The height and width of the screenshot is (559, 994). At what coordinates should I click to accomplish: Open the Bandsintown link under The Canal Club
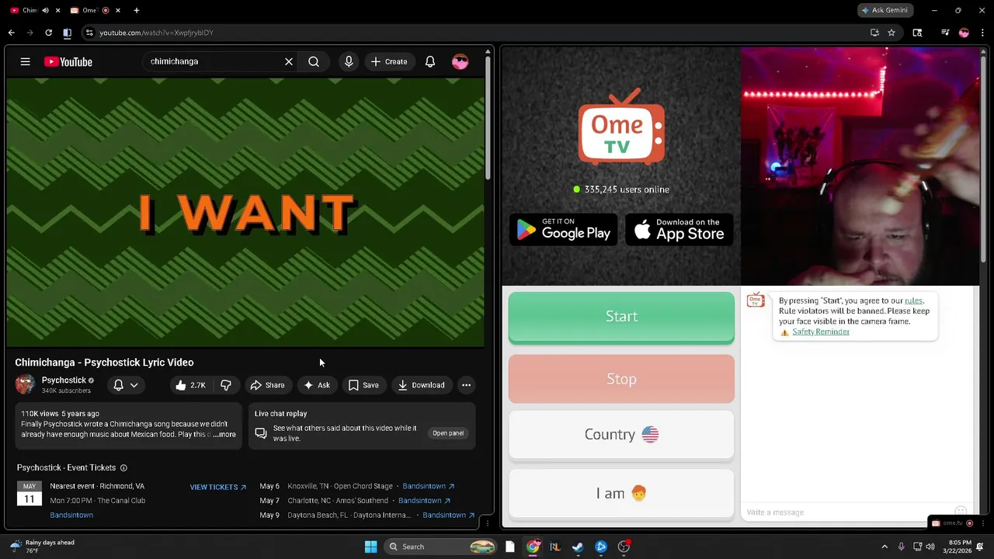coord(71,515)
